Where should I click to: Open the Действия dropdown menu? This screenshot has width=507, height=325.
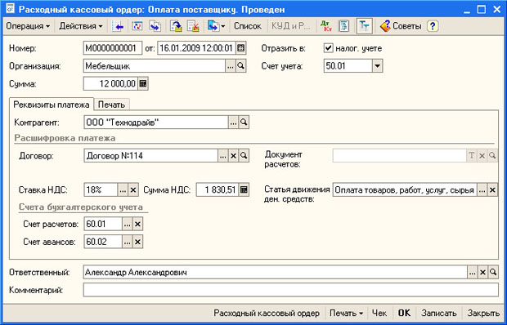pos(80,26)
